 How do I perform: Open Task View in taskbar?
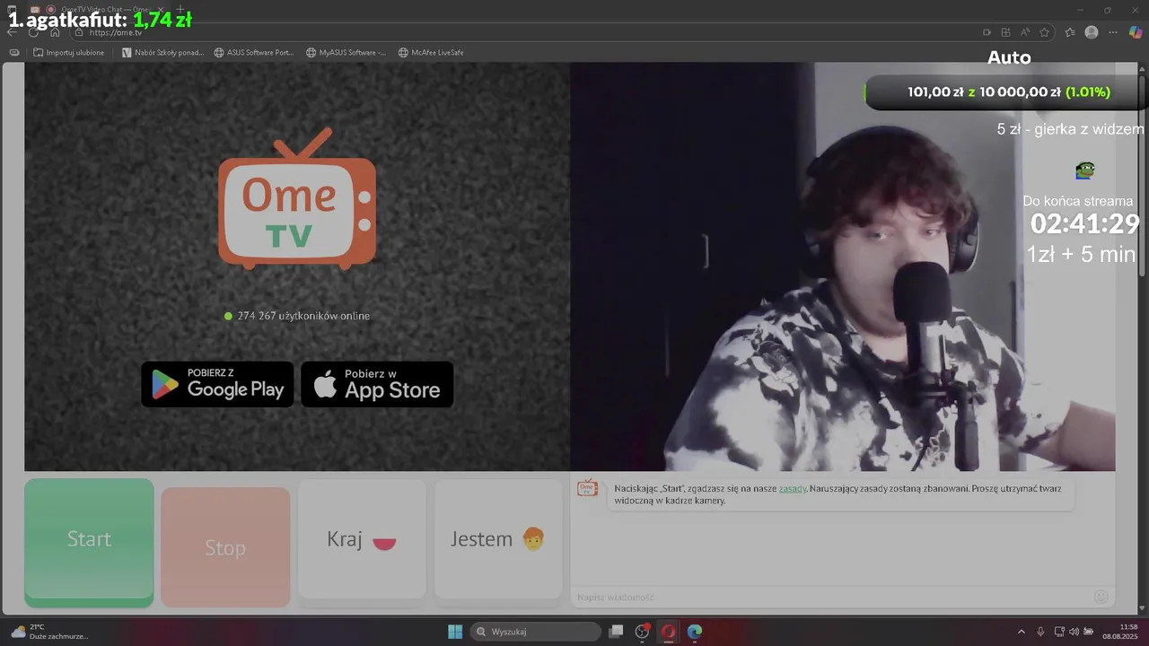point(616,632)
